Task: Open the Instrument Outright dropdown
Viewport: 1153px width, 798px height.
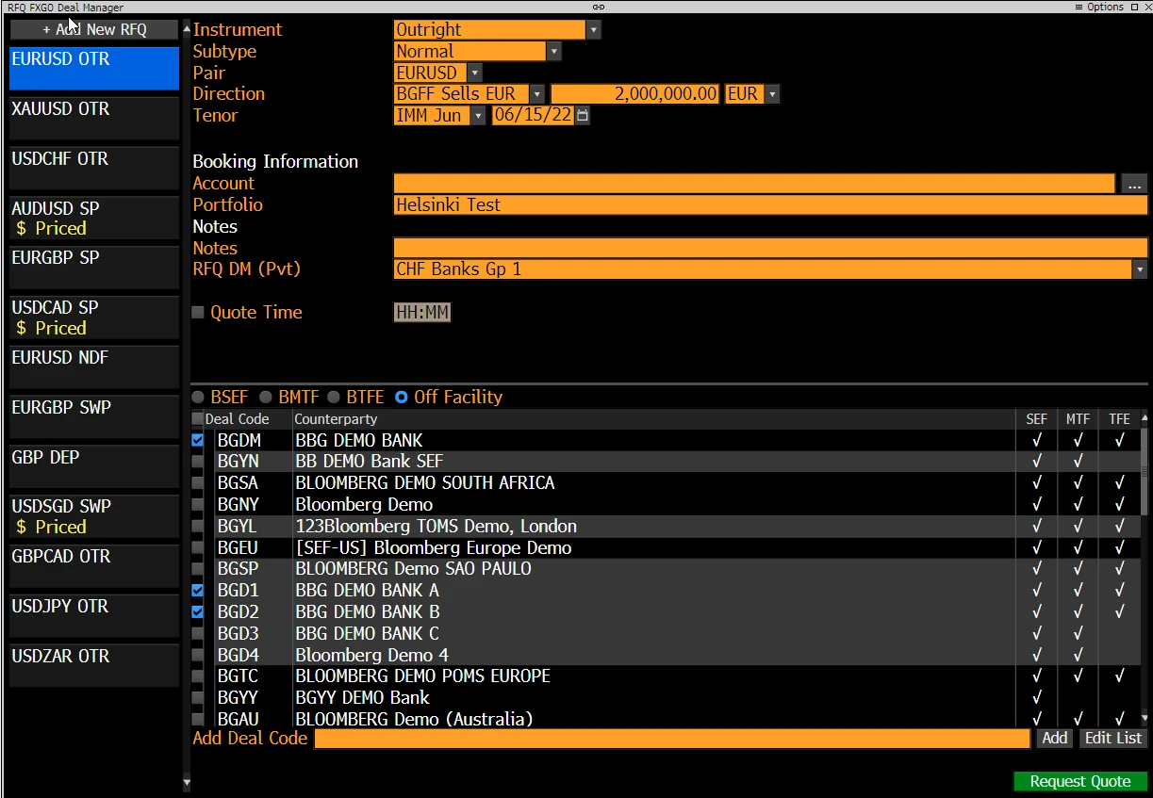Action: pyautogui.click(x=593, y=30)
